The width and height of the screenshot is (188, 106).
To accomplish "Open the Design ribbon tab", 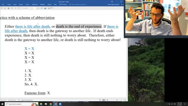I will tap(21, 4).
